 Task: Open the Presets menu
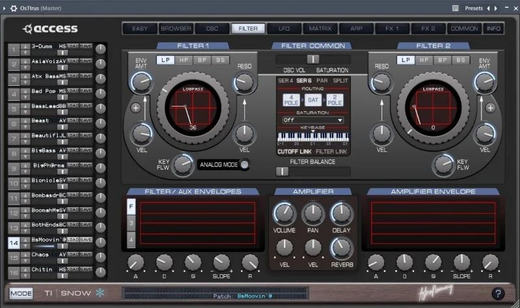474,8
